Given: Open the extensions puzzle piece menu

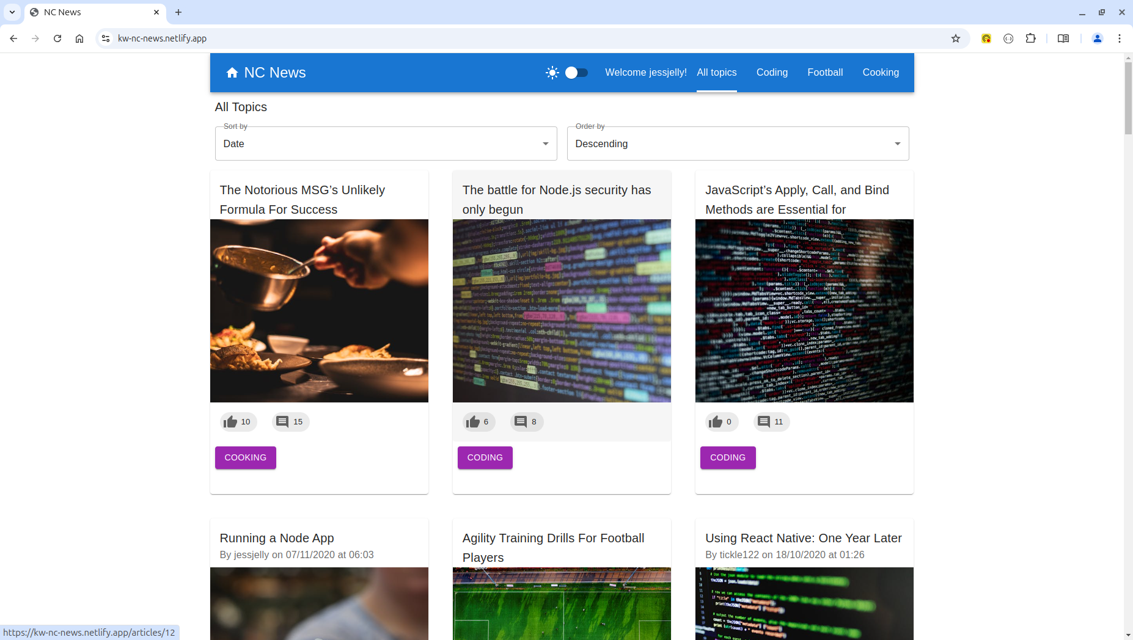Looking at the screenshot, I should coord(1030,38).
